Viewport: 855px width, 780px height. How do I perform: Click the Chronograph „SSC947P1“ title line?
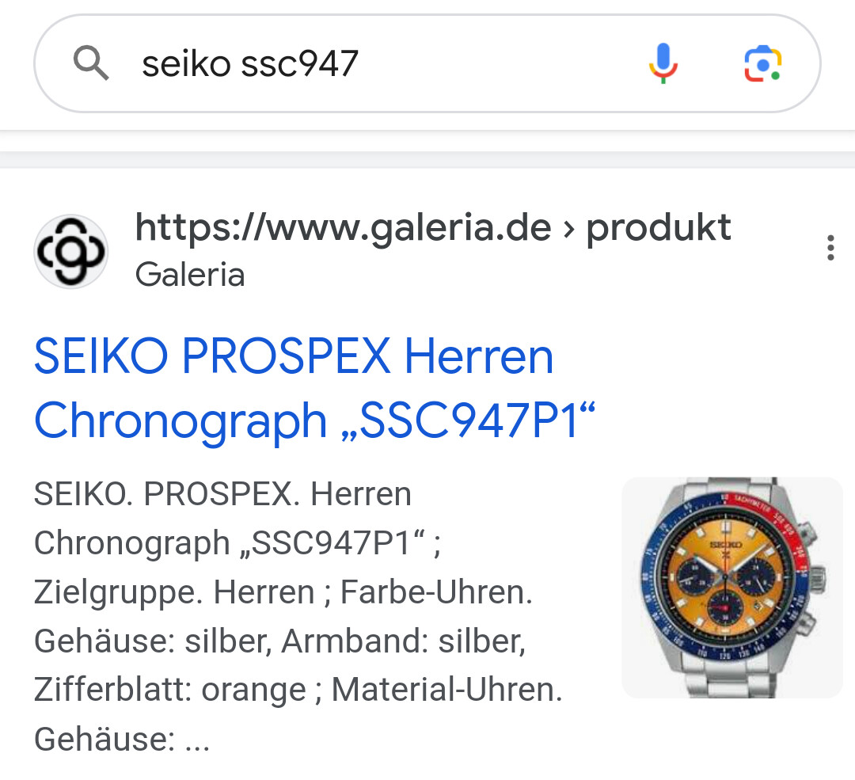[314, 421]
